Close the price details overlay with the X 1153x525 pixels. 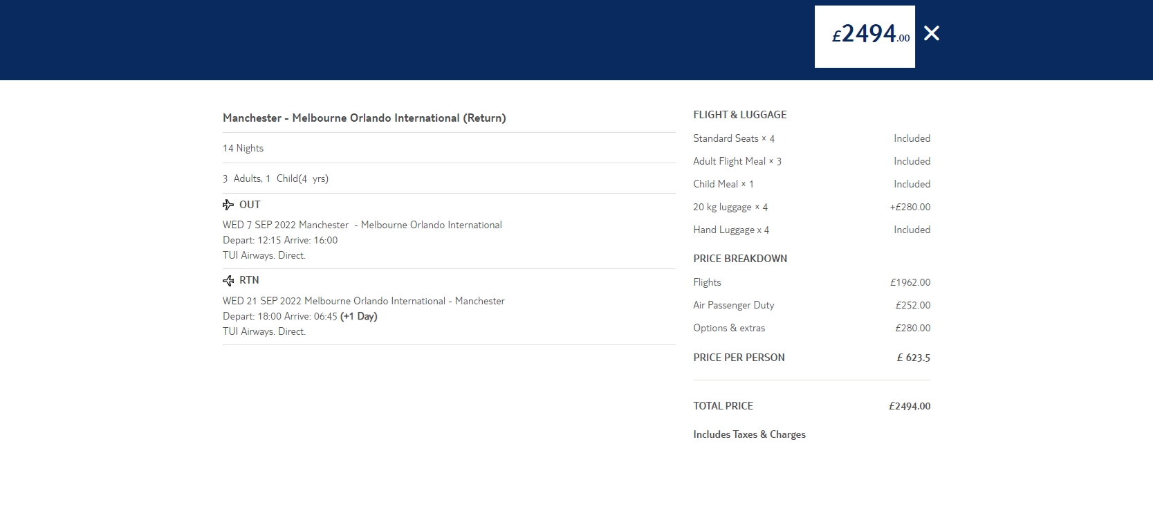932,33
